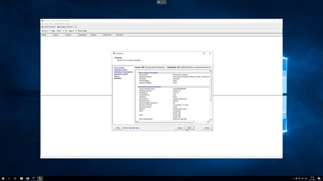
Task: Select the Summary step in the wizard sidebar
Action: pos(118,78)
